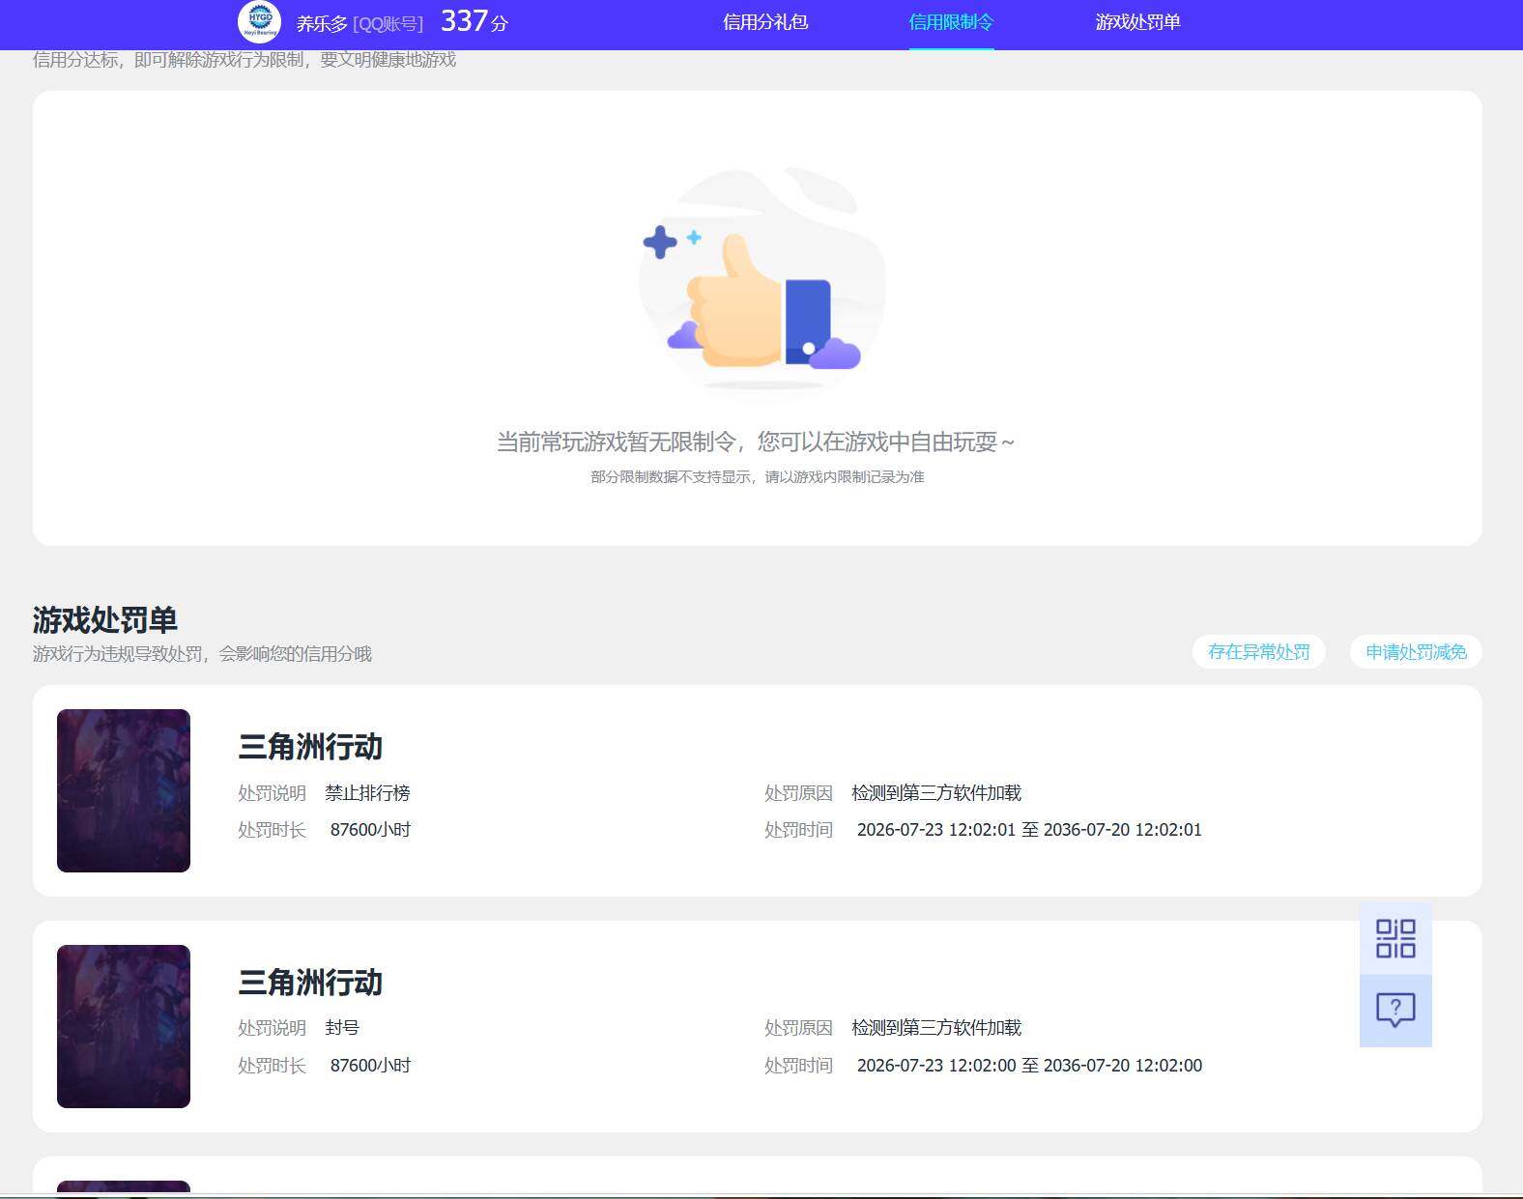Click the 三角洲行动 title above 禁止排行榜
The width and height of the screenshot is (1523, 1199).
click(310, 747)
